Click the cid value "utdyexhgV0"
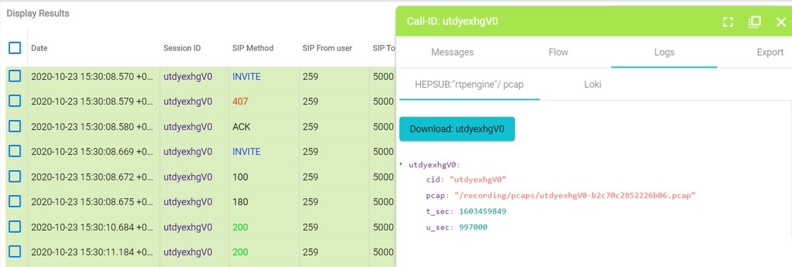Viewport: 792px width, 267px height. (x=478, y=180)
